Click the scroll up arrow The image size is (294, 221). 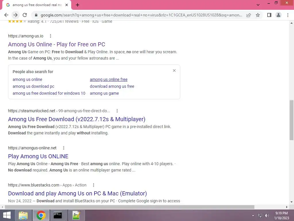click(291, 23)
